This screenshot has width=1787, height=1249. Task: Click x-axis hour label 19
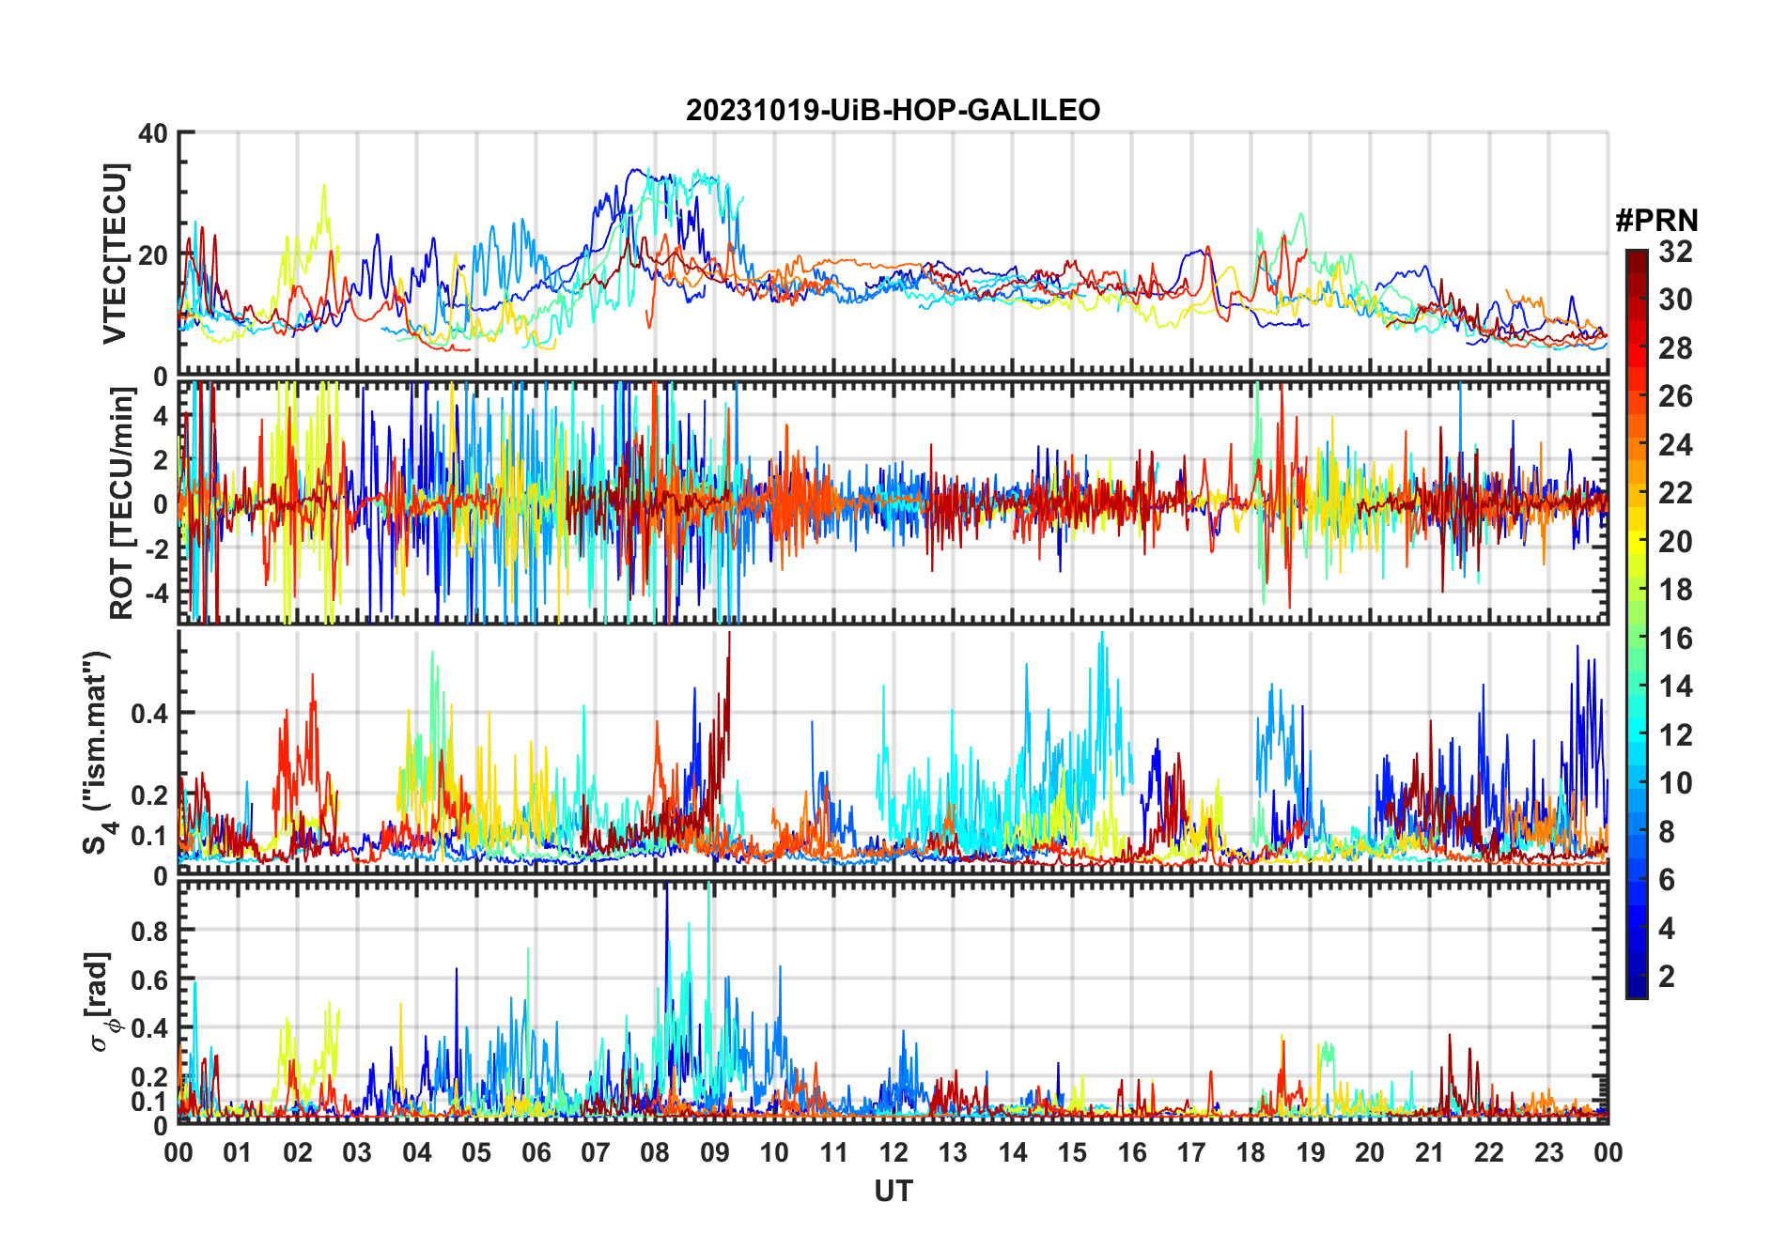pos(1310,1152)
